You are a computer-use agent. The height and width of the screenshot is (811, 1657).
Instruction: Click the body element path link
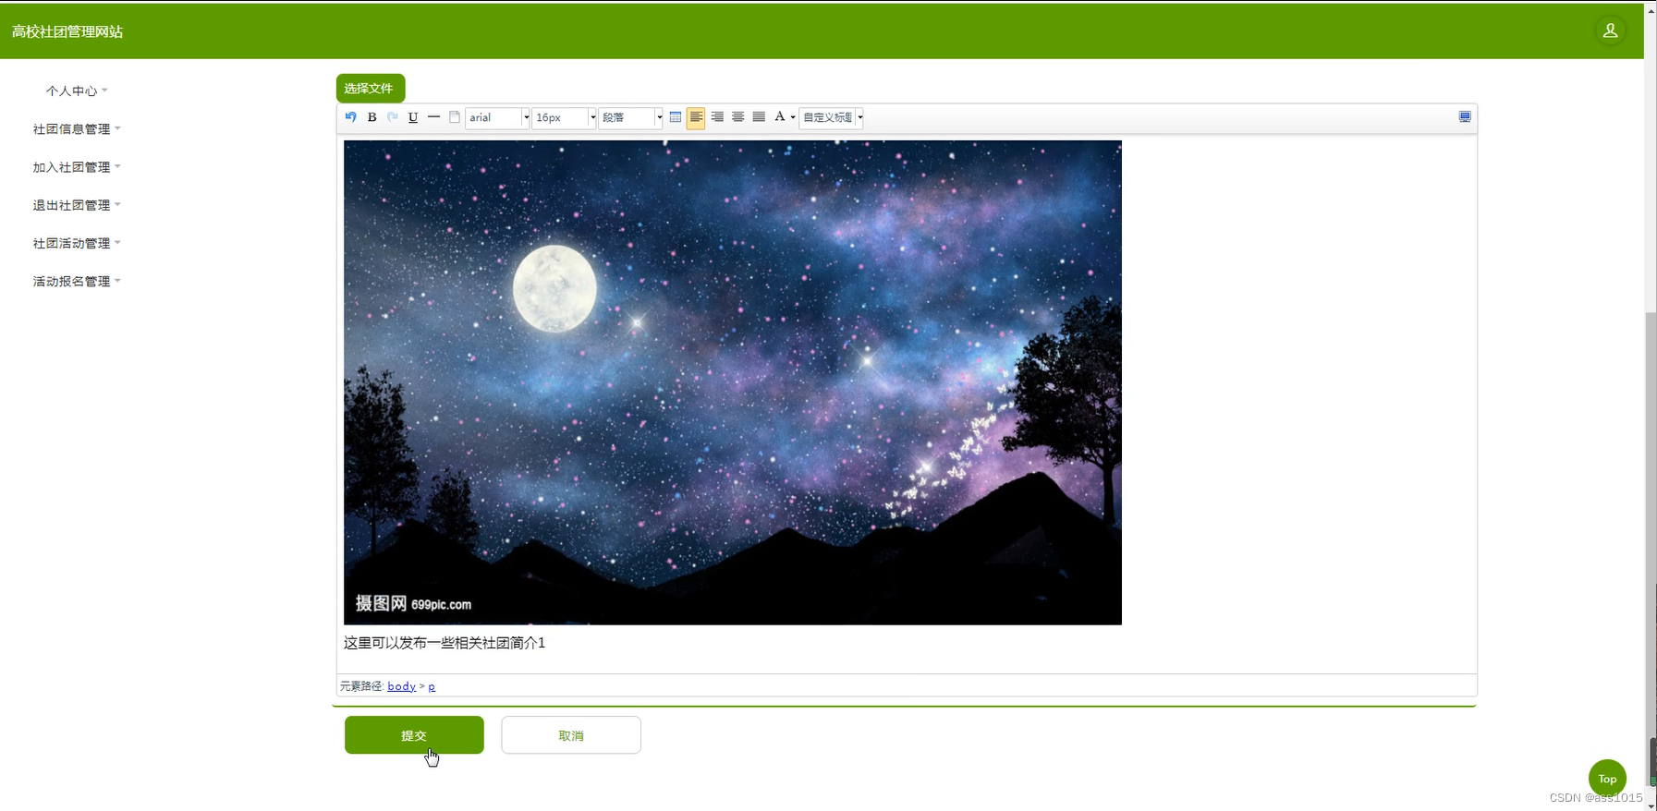coord(401,685)
